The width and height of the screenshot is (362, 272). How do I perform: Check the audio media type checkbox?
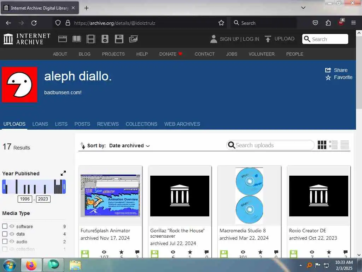5,241
